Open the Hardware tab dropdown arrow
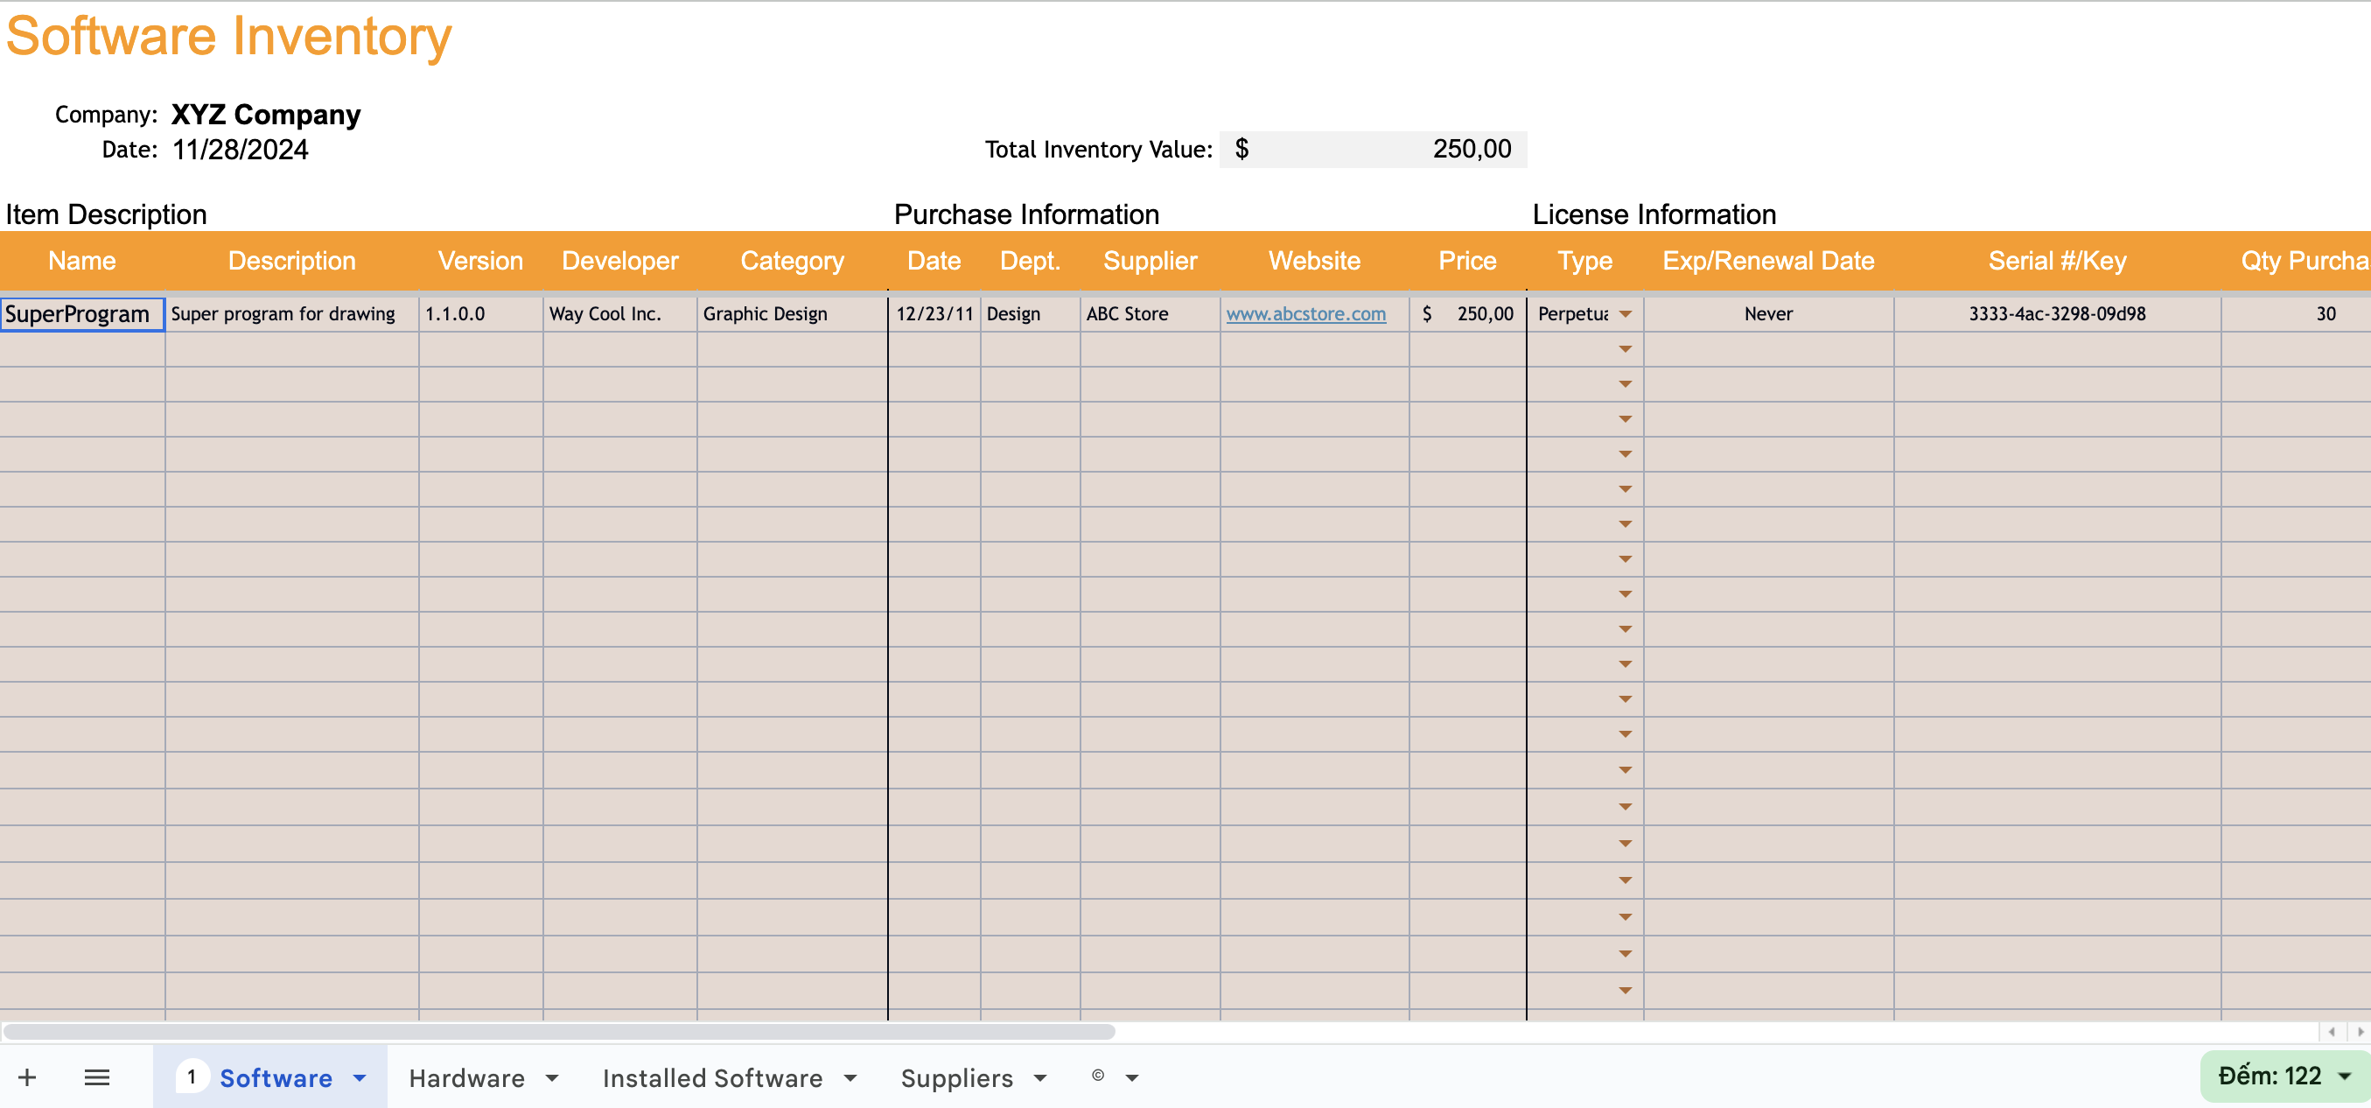2371x1108 pixels. click(552, 1076)
